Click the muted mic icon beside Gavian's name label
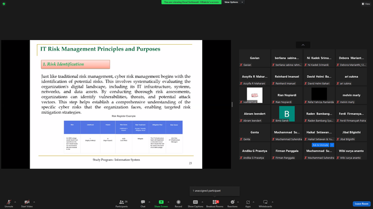373x209 pixels. (x=241, y=64)
